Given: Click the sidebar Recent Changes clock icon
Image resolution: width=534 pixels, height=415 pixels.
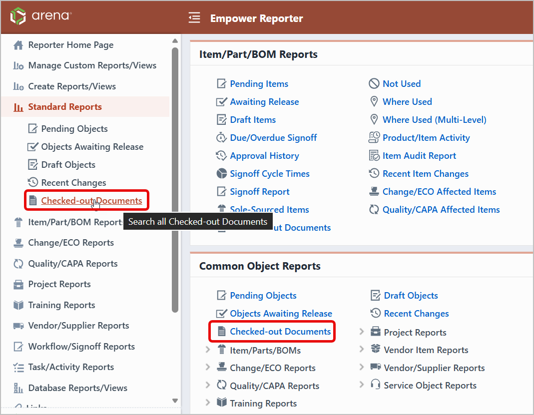Looking at the screenshot, I should [x=32, y=182].
